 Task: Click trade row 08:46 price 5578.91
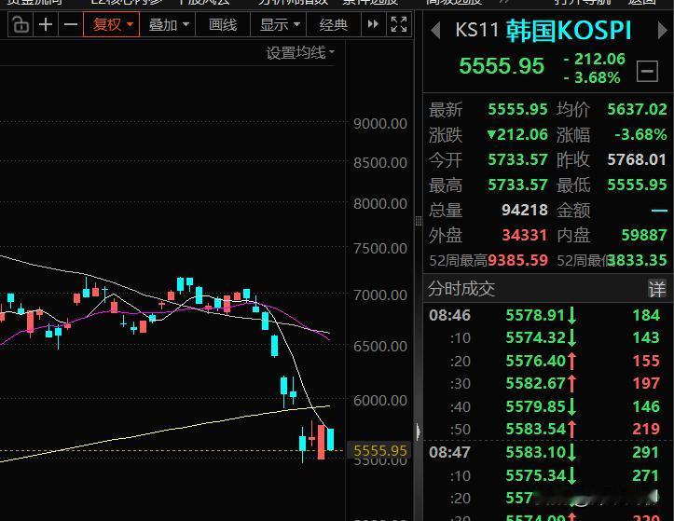535,315
